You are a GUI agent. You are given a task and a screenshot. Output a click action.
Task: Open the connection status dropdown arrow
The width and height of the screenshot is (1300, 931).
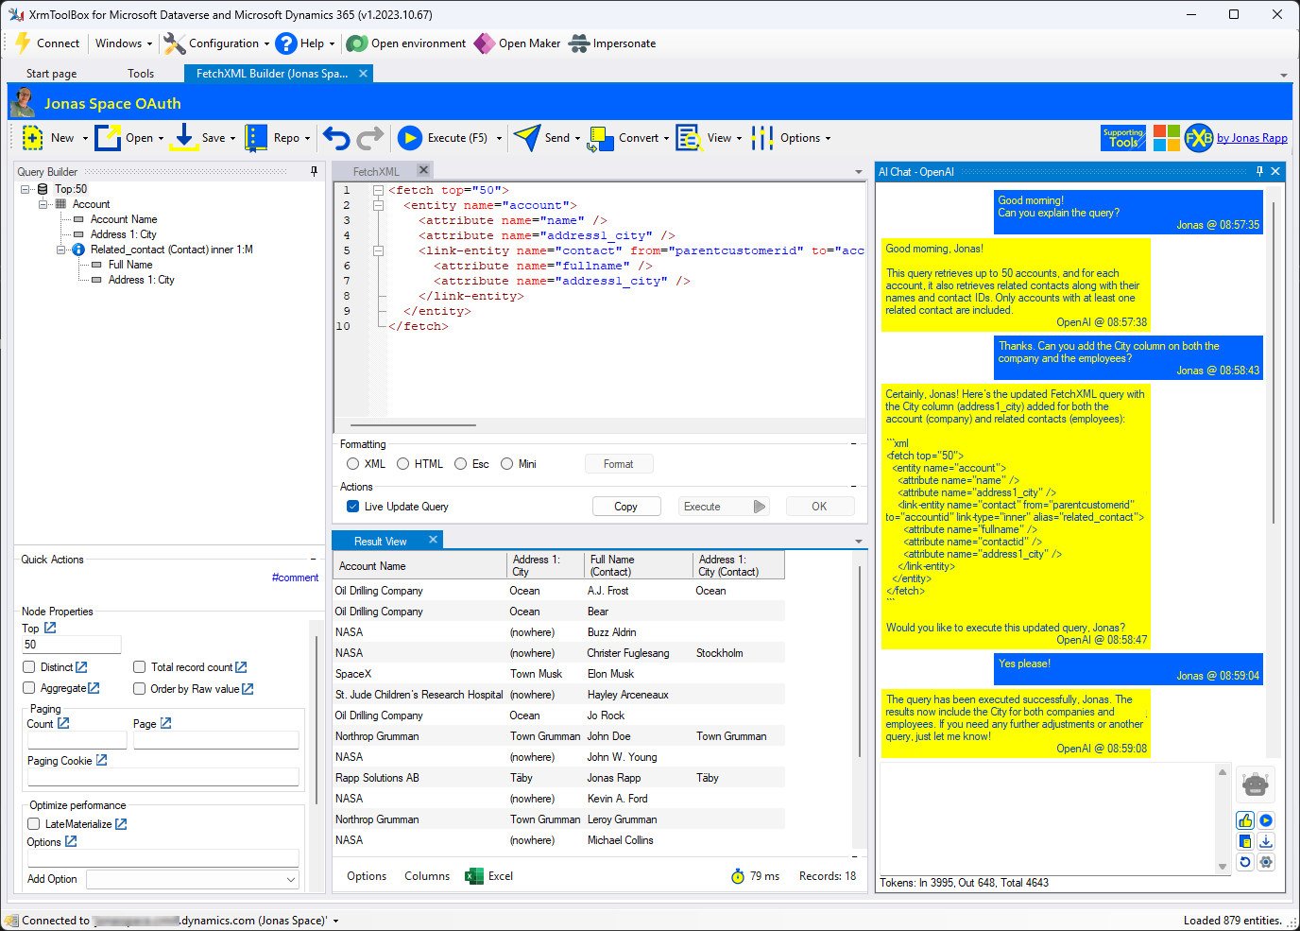(x=335, y=921)
